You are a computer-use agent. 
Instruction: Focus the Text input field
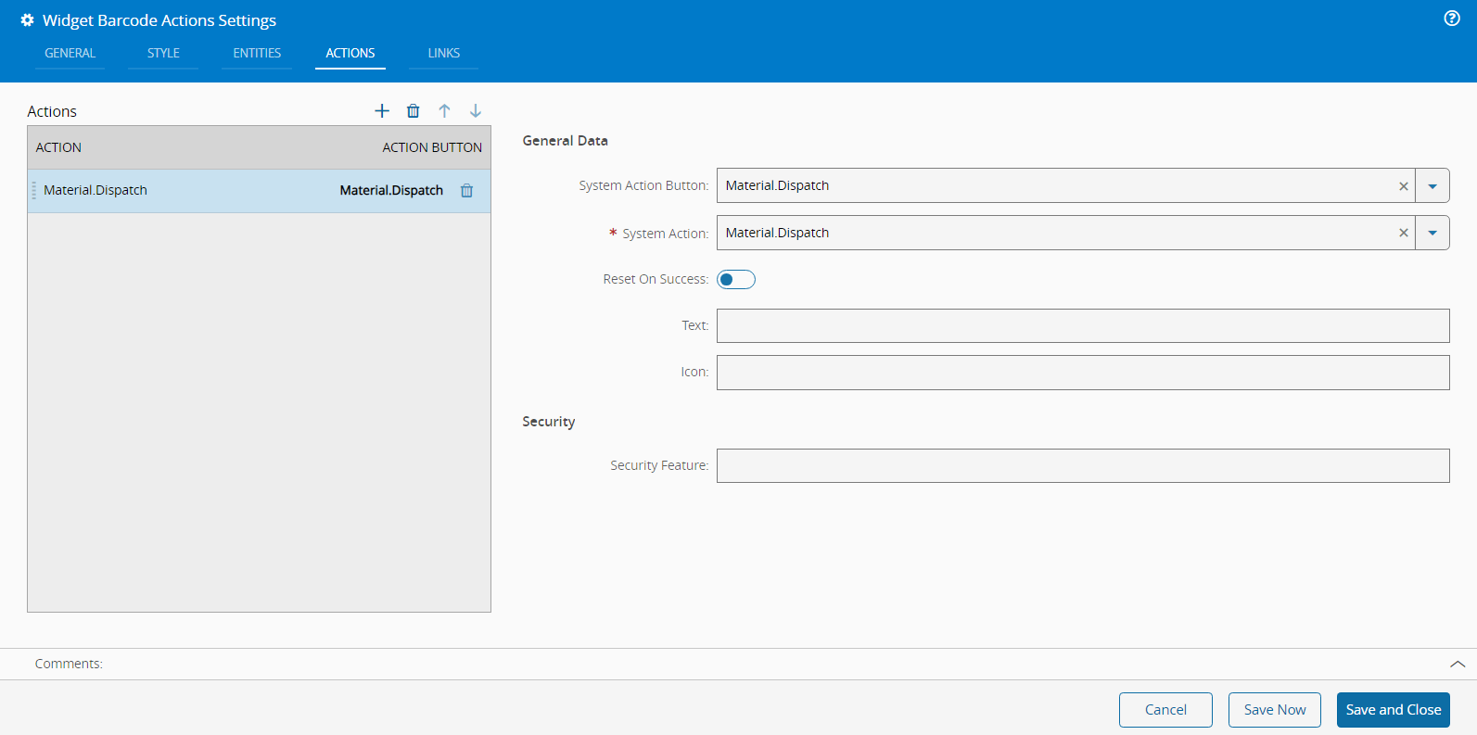point(1083,326)
